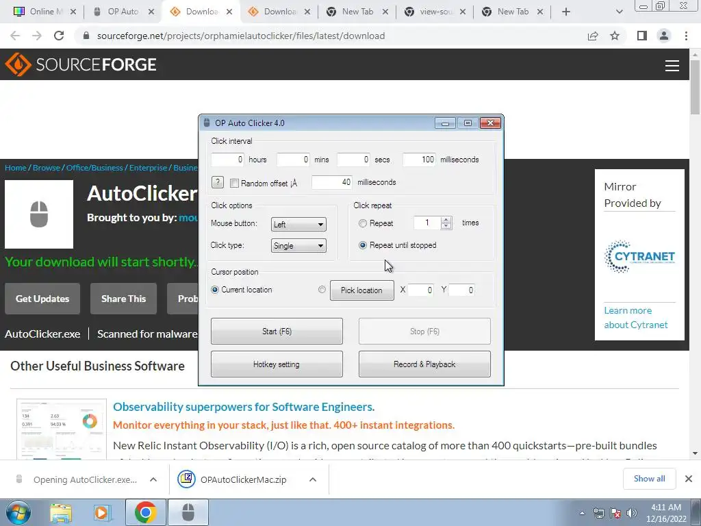
Task: Select Repeat until stopped radio button
Action: 363,245
